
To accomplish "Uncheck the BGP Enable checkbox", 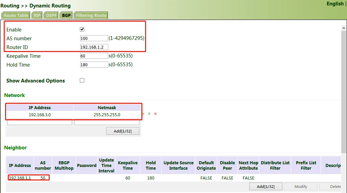I will coord(82,29).
